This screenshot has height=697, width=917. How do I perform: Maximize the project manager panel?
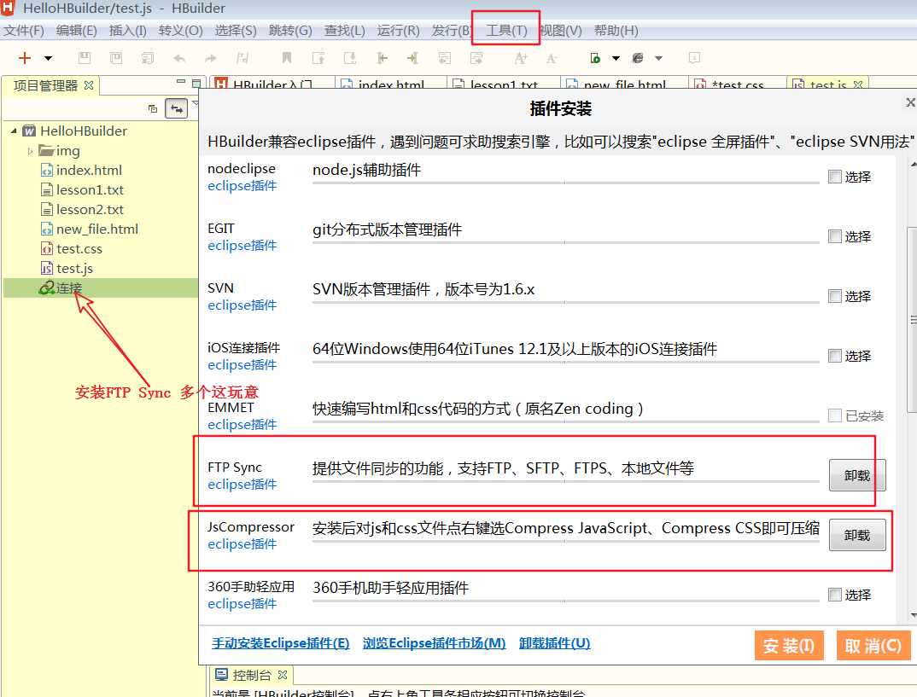(x=196, y=83)
